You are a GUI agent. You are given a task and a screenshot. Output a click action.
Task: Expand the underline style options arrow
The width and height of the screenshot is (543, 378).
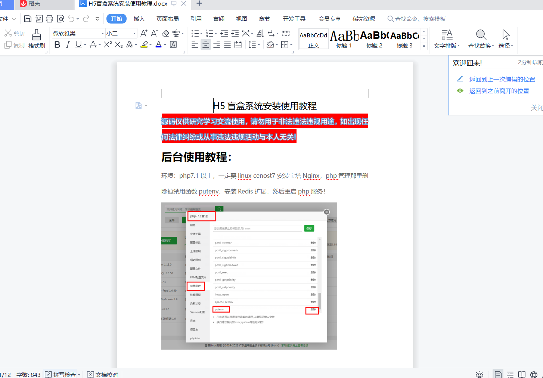coord(85,45)
